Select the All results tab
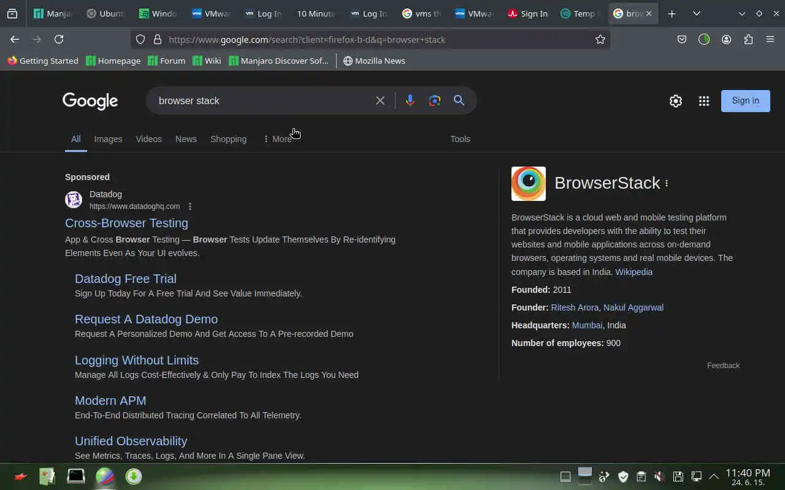785x490 pixels. 75,139
